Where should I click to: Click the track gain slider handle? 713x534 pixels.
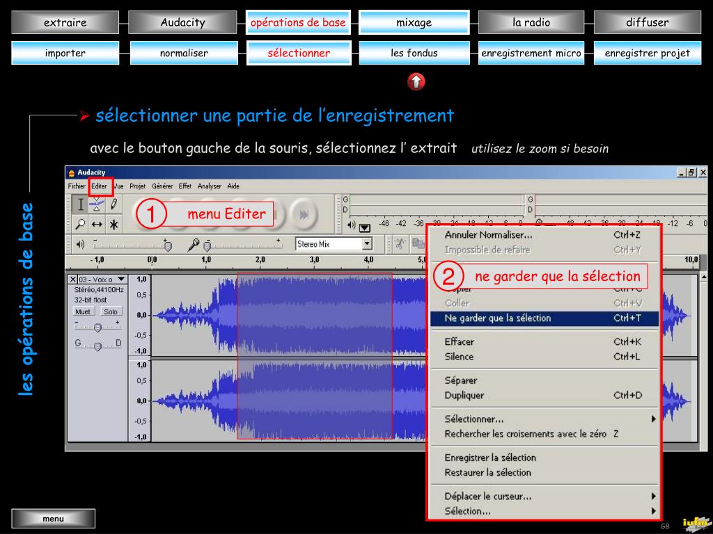click(x=97, y=327)
